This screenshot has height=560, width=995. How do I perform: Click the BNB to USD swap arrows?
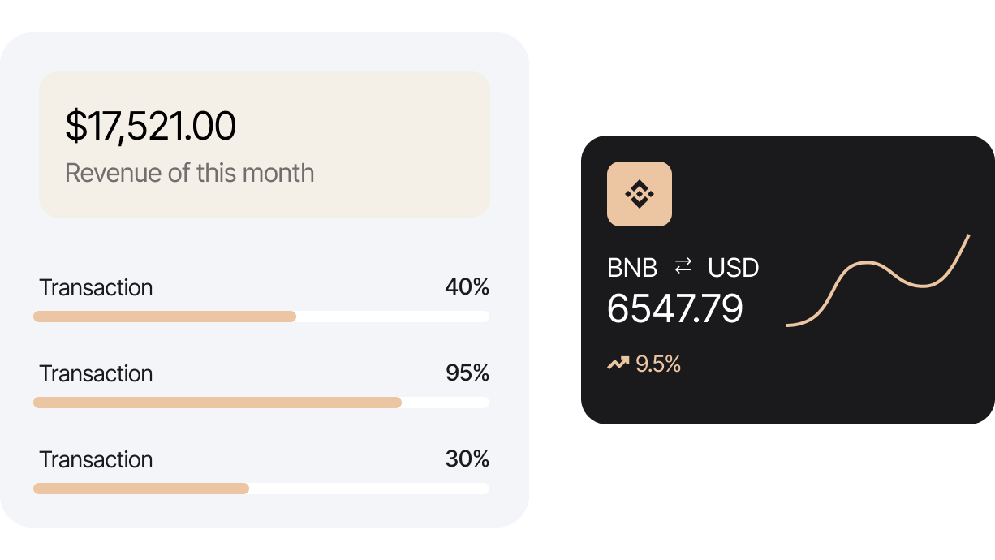(683, 266)
